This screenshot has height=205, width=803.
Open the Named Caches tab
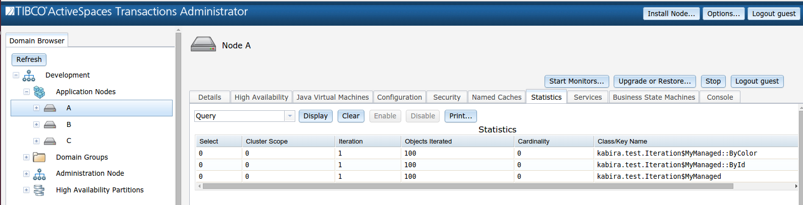point(497,97)
